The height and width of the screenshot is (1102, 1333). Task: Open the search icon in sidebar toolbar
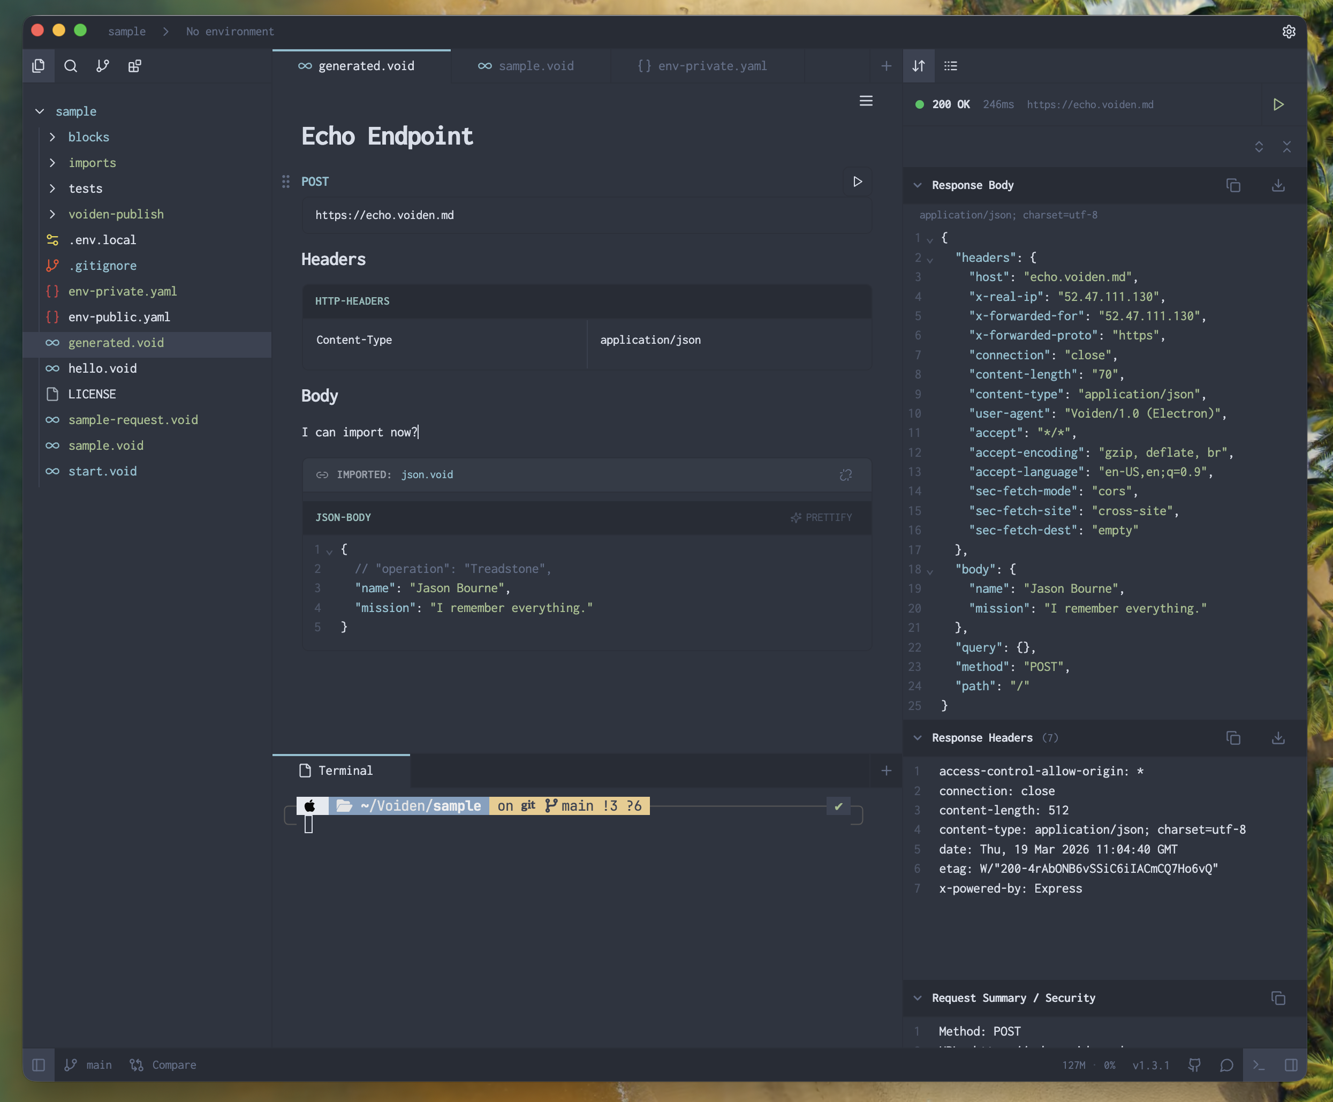click(x=71, y=66)
